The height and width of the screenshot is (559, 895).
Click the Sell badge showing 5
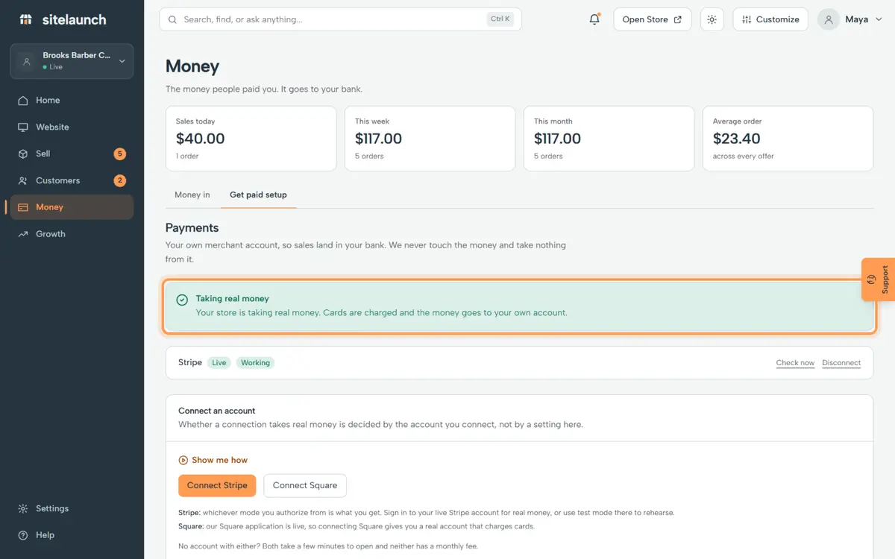(119, 154)
